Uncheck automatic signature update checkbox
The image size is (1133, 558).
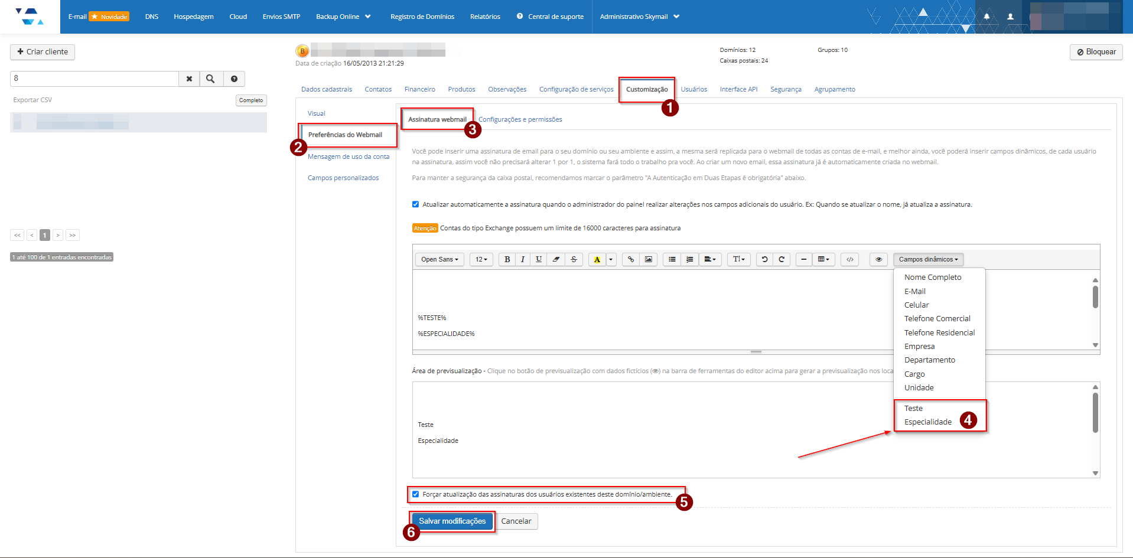(415, 204)
